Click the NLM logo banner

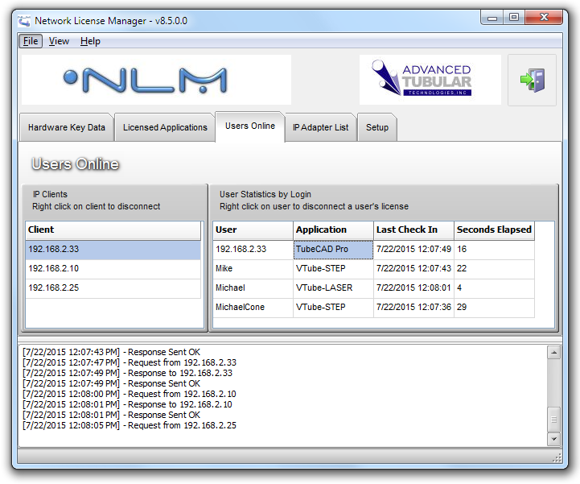pyautogui.click(x=155, y=80)
